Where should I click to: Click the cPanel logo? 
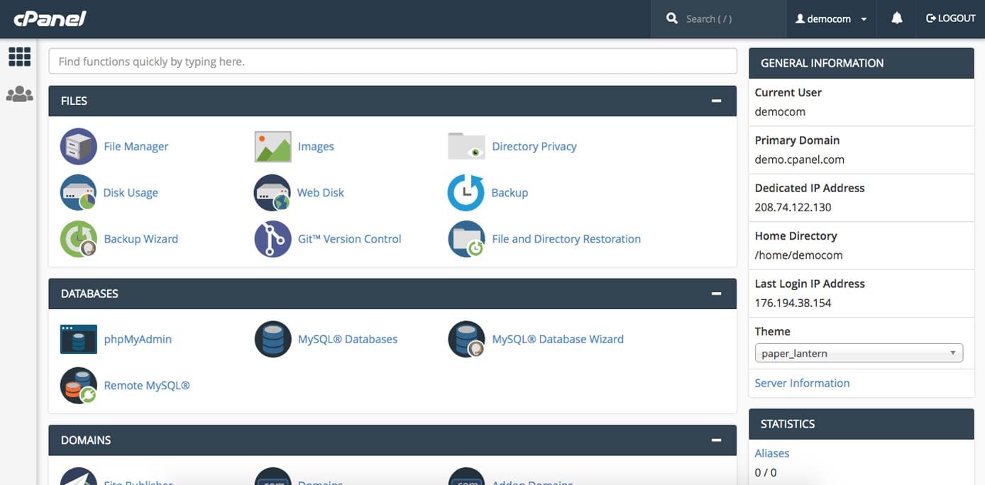50,18
